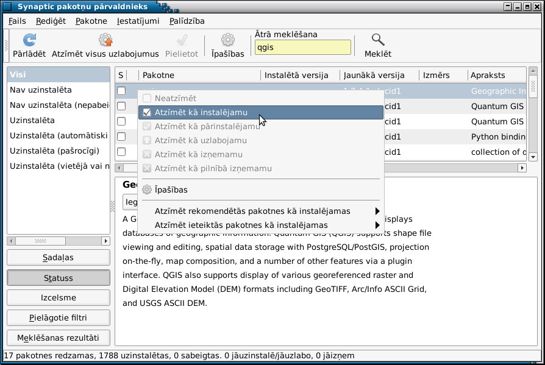
Task: Click the Ātrā meklēšana search field
Action: (x=303, y=48)
